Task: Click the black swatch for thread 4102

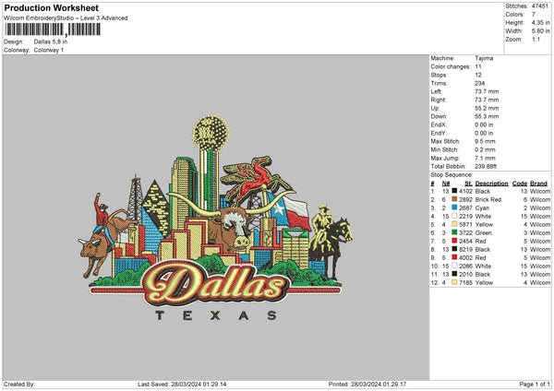Action: pos(454,191)
